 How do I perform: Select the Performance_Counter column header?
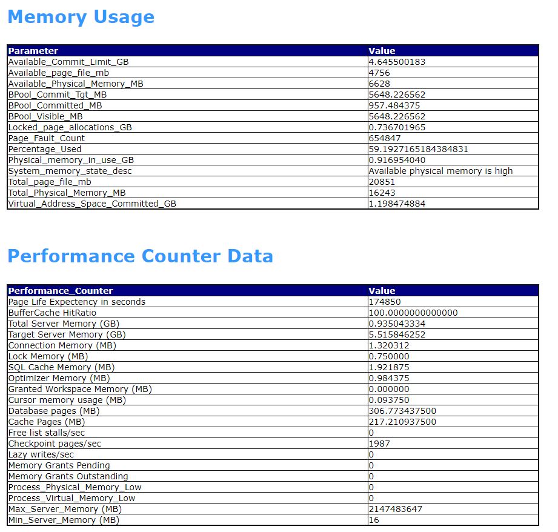click(x=61, y=291)
